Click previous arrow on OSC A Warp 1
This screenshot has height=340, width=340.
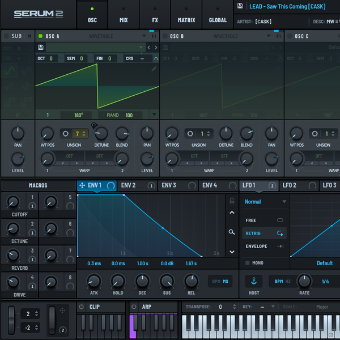(x=63, y=163)
